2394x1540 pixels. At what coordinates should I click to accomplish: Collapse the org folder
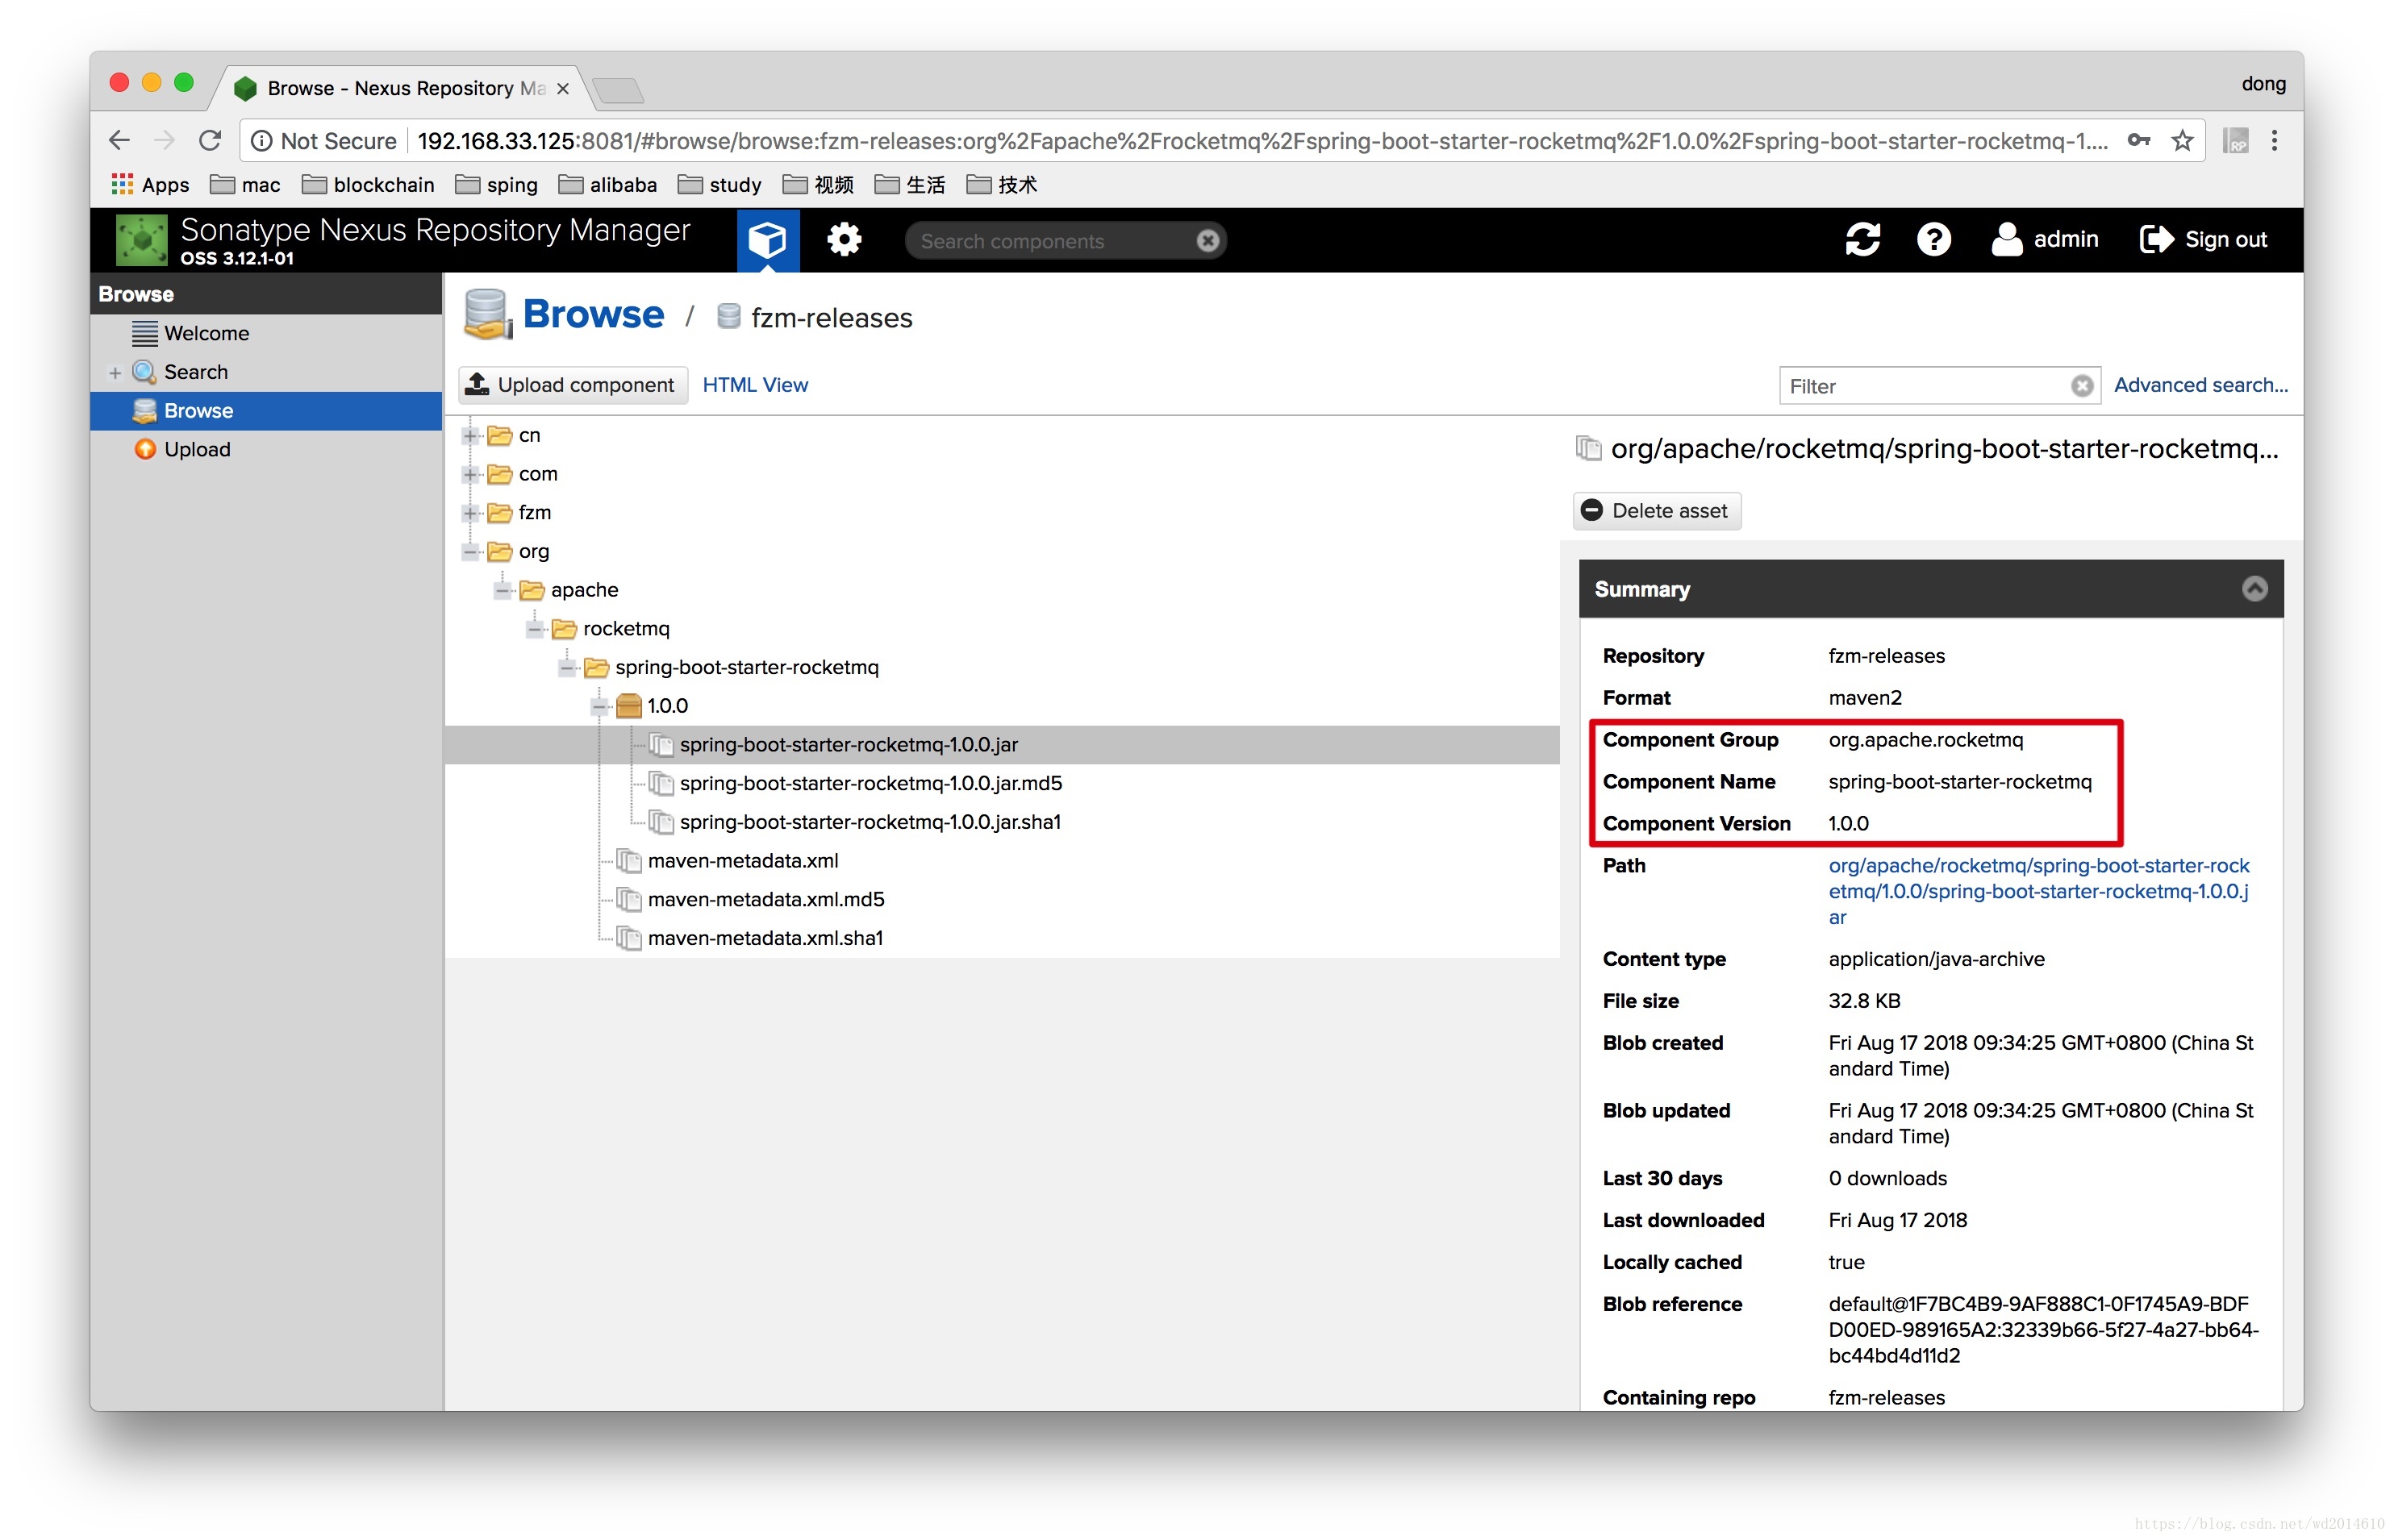[469, 552]
